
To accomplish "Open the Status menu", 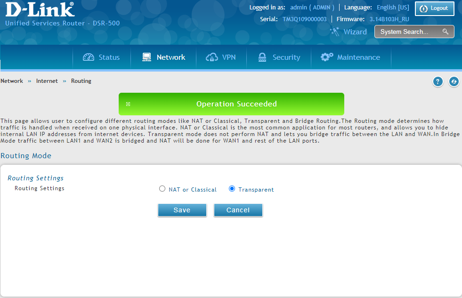I will pos(101,57).
